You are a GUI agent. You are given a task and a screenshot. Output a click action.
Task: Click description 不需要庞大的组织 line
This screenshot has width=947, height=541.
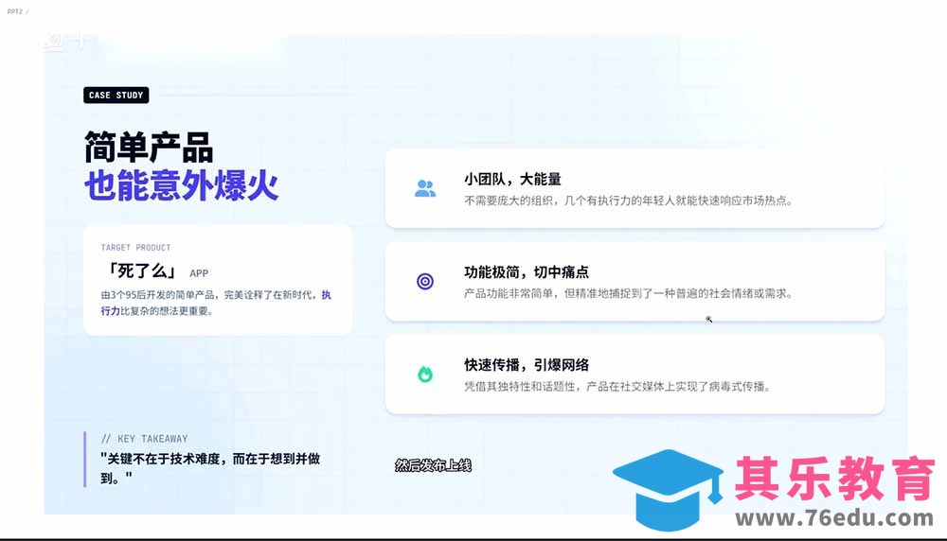tap(628, 201)
